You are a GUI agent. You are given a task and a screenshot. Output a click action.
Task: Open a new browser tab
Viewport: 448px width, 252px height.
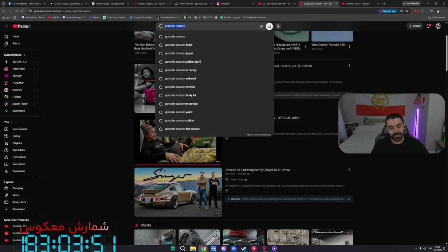coord(384,3)
